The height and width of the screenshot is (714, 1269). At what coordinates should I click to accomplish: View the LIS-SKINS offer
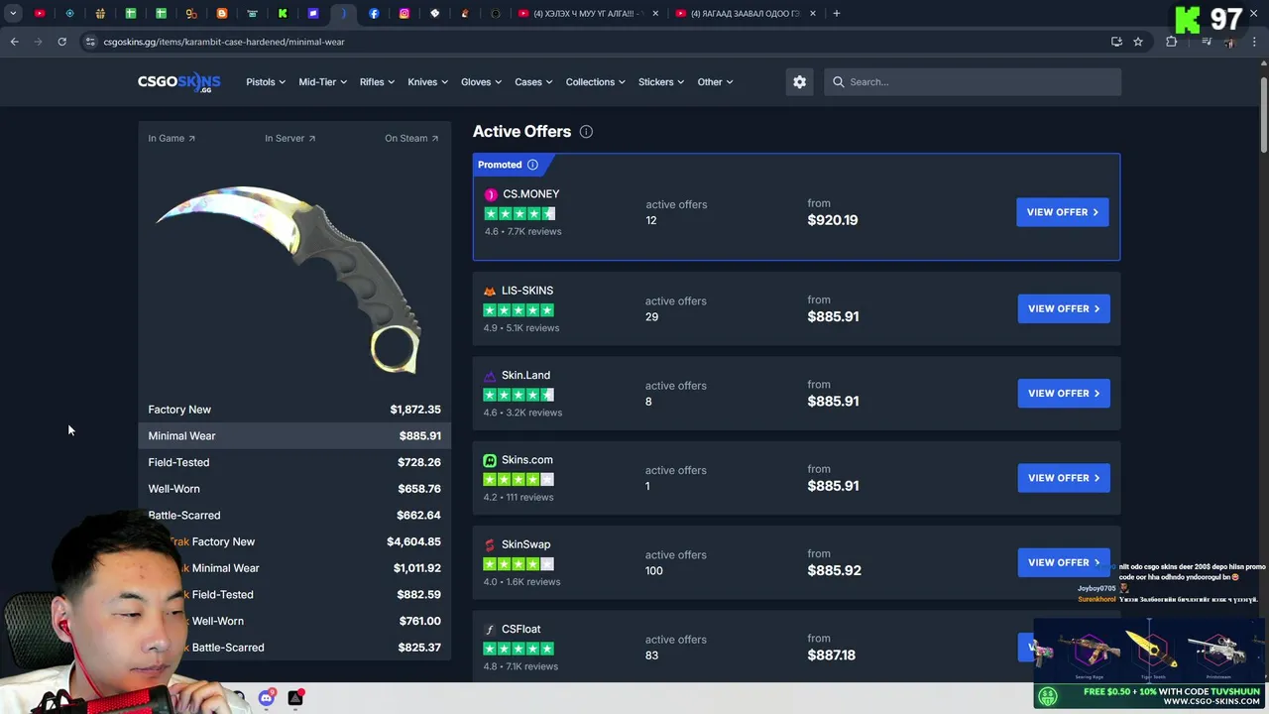[1064, 308]
